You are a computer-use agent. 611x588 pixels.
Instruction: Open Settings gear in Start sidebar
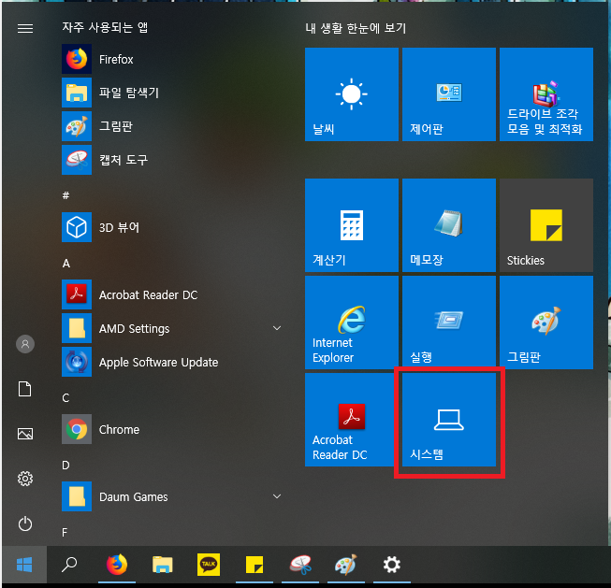point(25,479)
